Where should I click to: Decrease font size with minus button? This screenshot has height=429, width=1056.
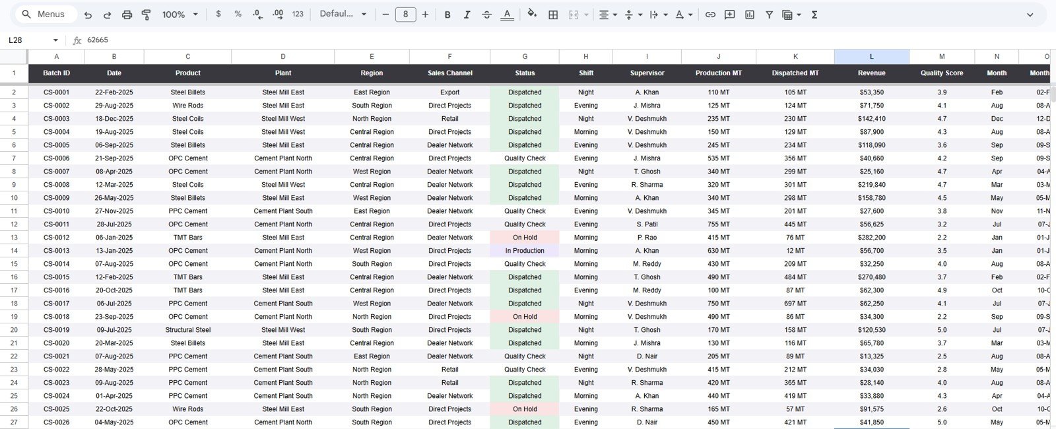coord(385,14)
